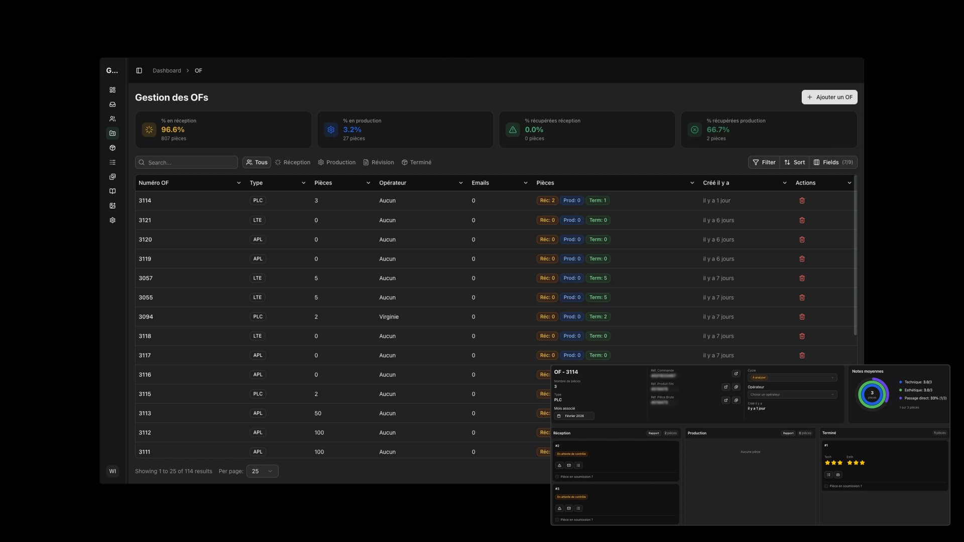Open the 'Choisir un opérateur' dropdown
Screen dimensions: 964x542
click(792, 394)
